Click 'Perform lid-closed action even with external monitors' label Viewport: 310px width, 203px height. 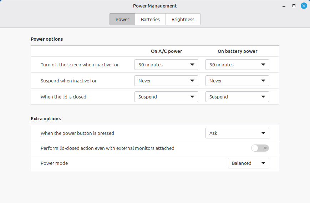(x=107, y=148)
